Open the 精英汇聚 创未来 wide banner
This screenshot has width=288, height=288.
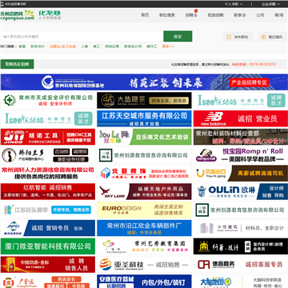coord(144,82)
